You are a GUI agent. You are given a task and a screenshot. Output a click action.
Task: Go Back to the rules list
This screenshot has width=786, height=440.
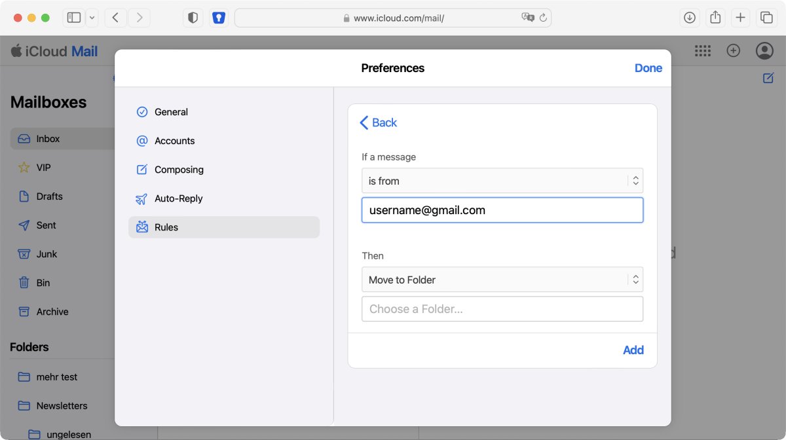379,122
